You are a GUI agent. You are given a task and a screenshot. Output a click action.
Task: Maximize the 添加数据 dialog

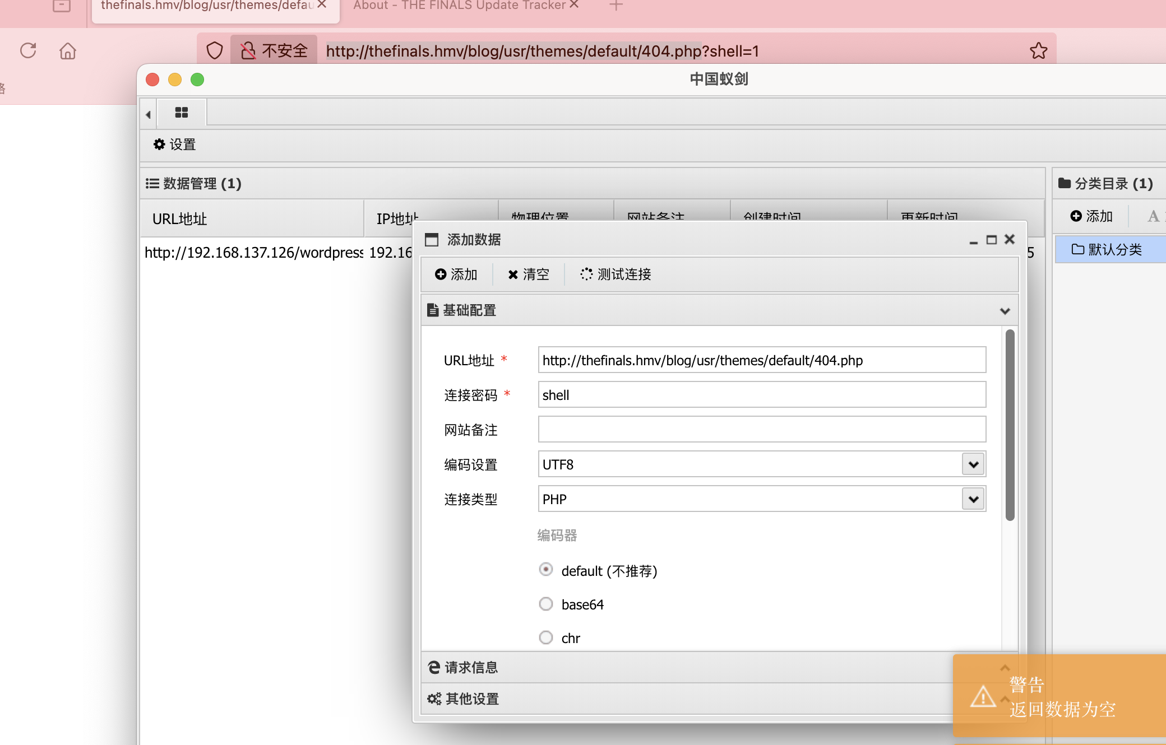(992, 240)
